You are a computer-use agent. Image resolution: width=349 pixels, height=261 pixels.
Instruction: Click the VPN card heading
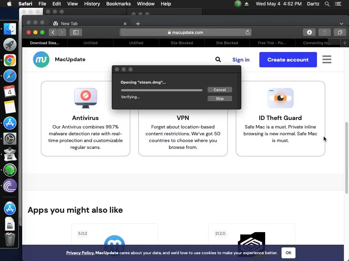(x=183, y=118)
